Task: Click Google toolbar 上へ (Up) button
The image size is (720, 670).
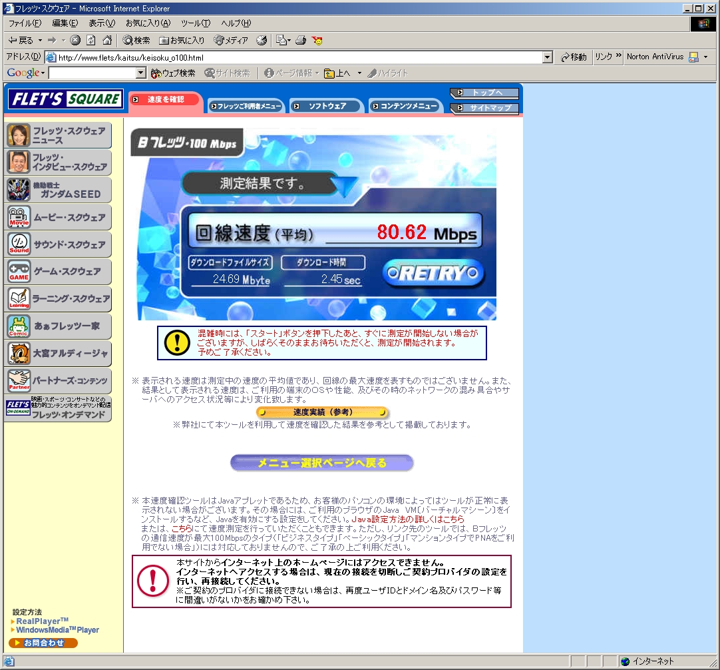Action: tap(337, 73)
